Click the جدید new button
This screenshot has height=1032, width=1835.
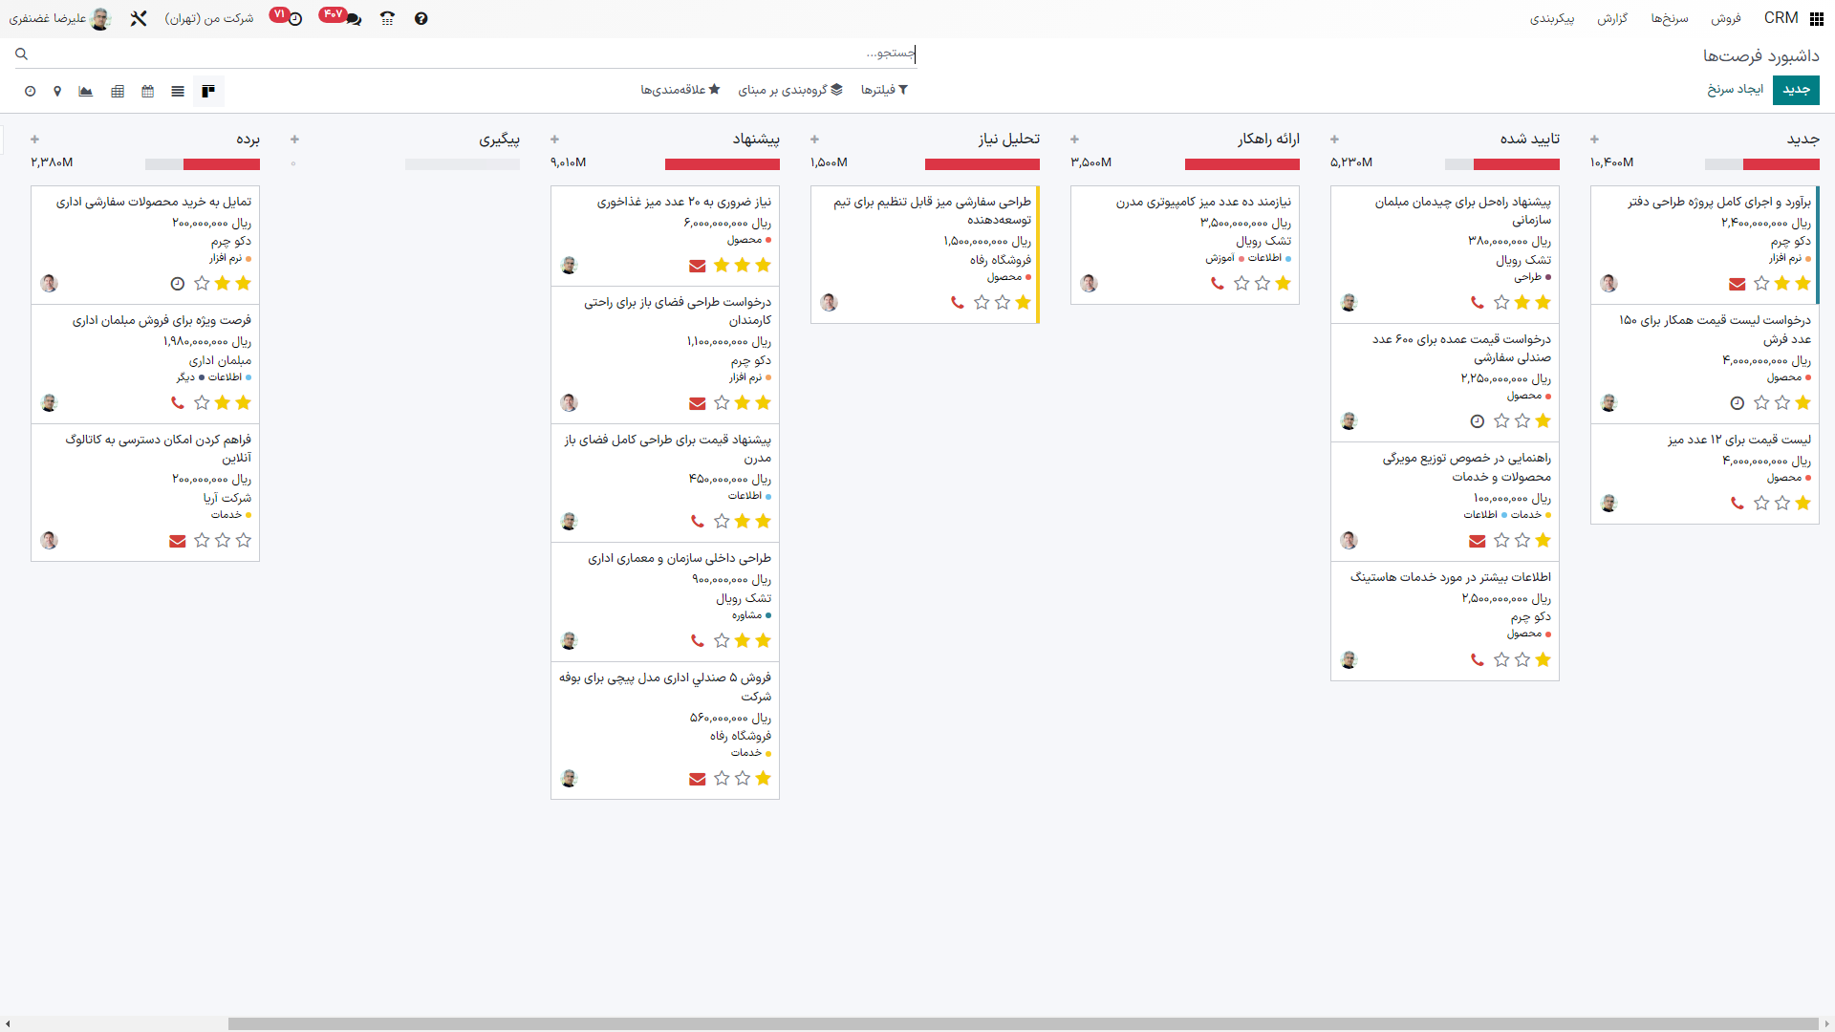(x=1796, y=90)
